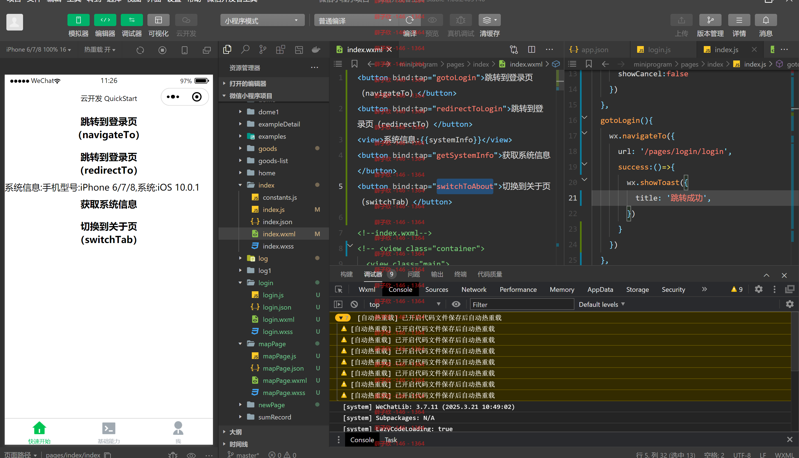Open the top context dropdown in console
This screenshot has width=799, height=458.
[405, 305]
